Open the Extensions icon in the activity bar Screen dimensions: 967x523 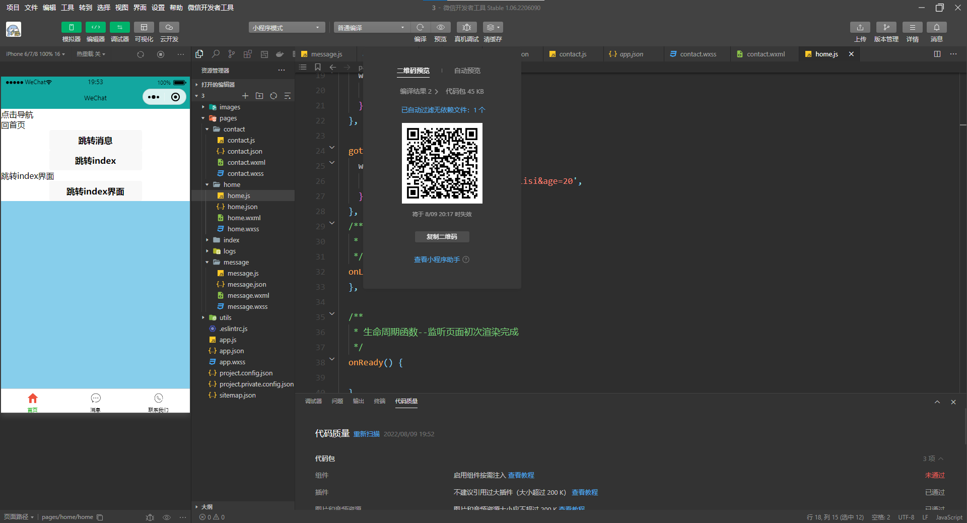coord(248,54)
